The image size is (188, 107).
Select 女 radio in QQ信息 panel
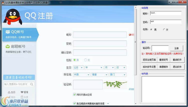coord(164,30)
